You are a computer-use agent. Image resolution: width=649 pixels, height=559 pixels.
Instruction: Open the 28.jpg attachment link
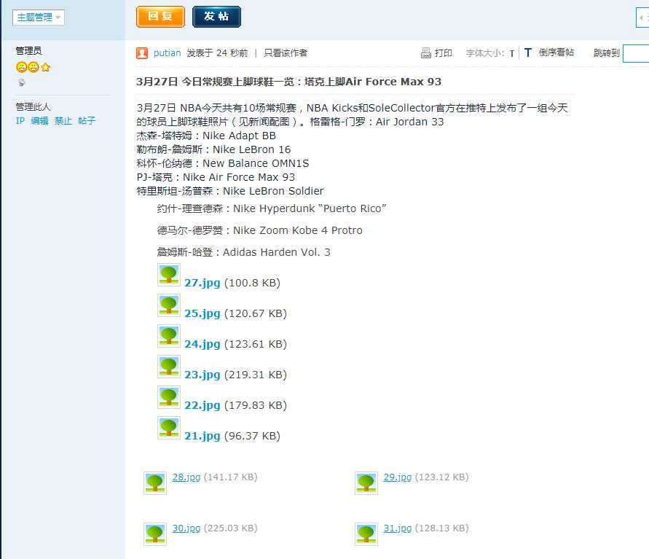186,477
